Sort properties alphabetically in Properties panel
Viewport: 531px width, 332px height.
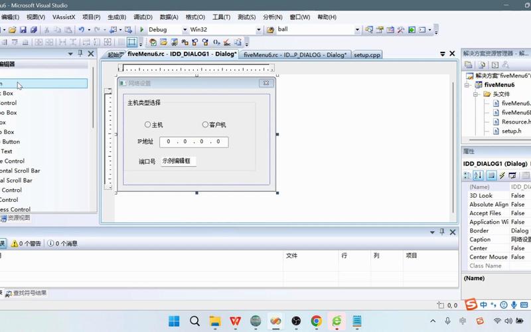pyautogui.click(x=478, y=175)
